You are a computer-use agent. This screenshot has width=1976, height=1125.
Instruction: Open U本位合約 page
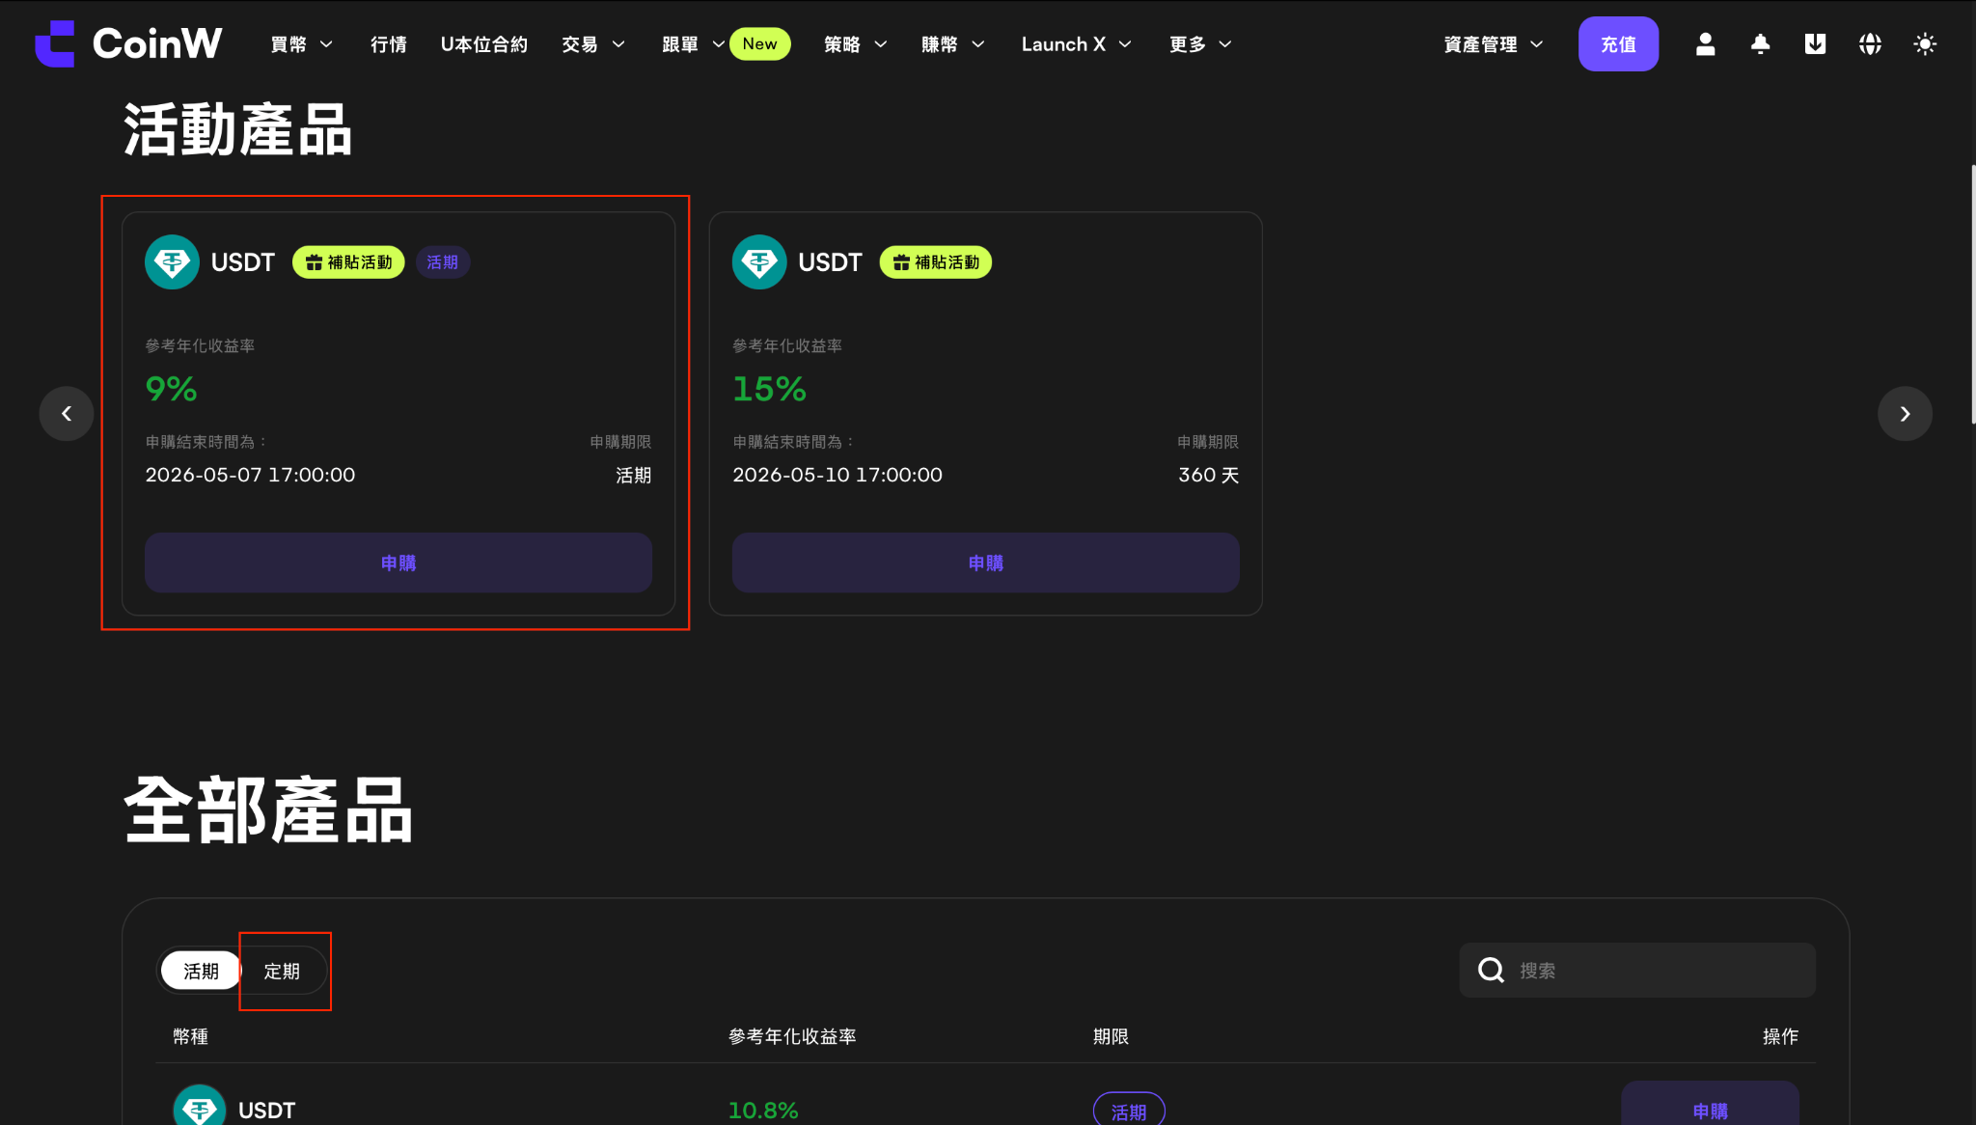(x=484, y=44)
